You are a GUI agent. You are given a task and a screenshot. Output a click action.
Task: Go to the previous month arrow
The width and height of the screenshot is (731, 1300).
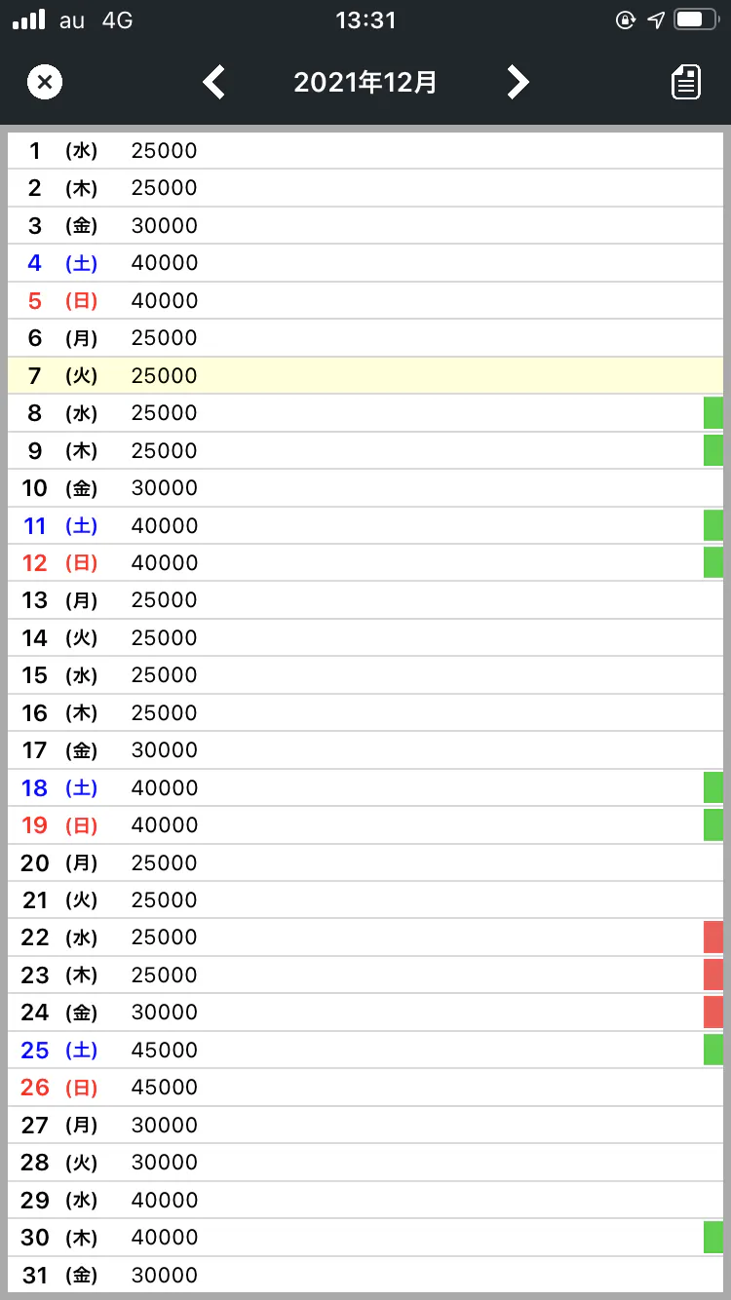tap(214, 83)
